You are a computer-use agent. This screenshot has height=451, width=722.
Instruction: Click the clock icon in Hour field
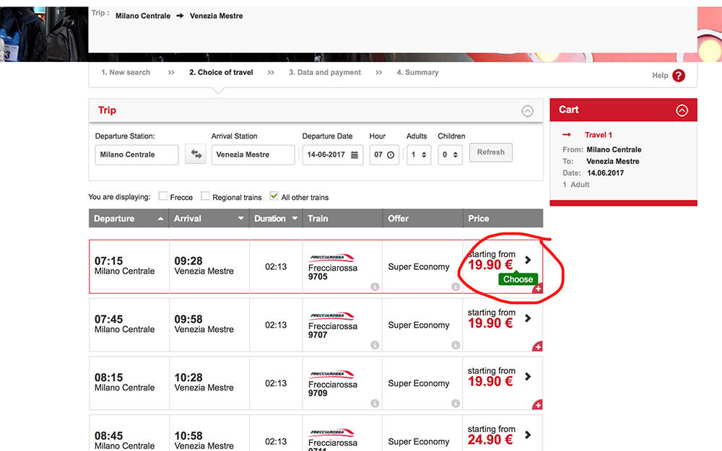(391, 155)
